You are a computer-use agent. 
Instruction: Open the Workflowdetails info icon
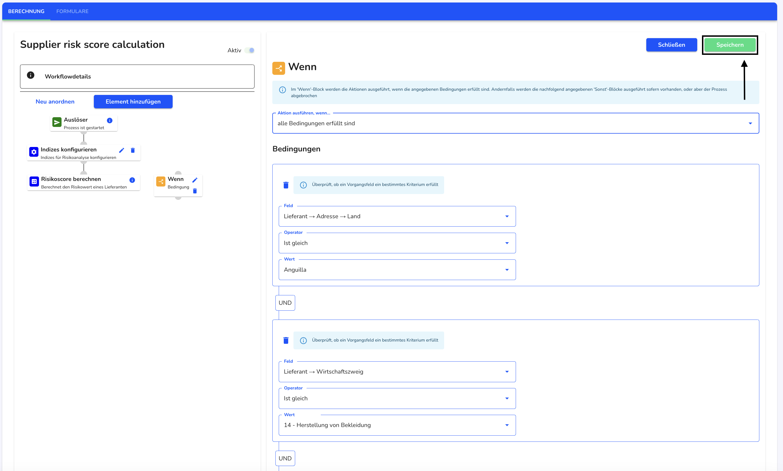[30, 75]
